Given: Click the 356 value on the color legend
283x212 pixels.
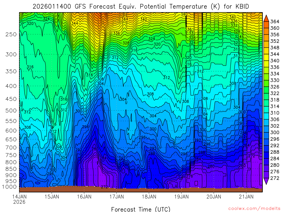Looking at the screenshot, I should tap(275, 35).
